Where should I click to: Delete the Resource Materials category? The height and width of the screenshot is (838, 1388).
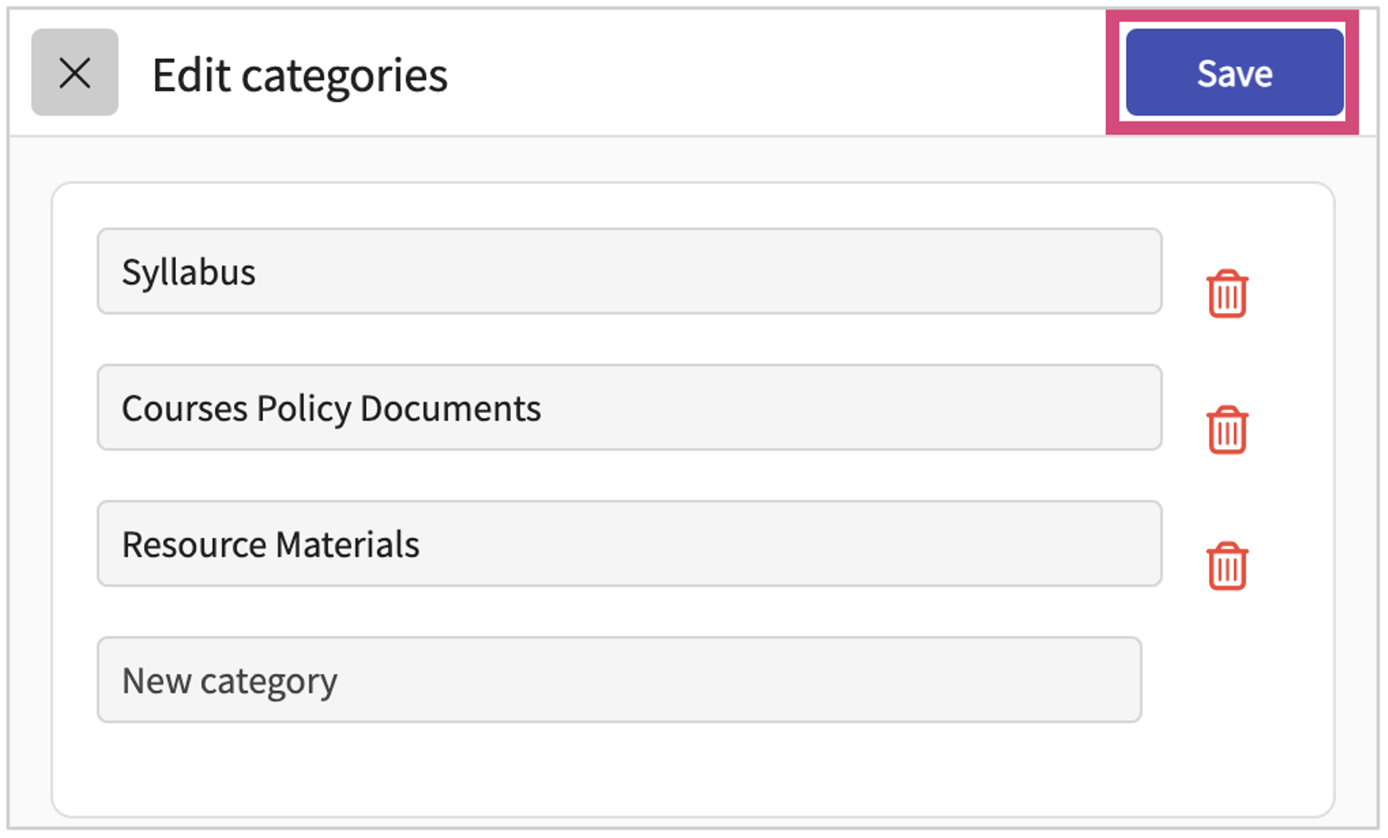[1227, 566]
